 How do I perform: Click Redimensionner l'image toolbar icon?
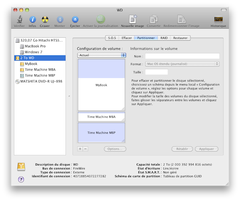182,19
